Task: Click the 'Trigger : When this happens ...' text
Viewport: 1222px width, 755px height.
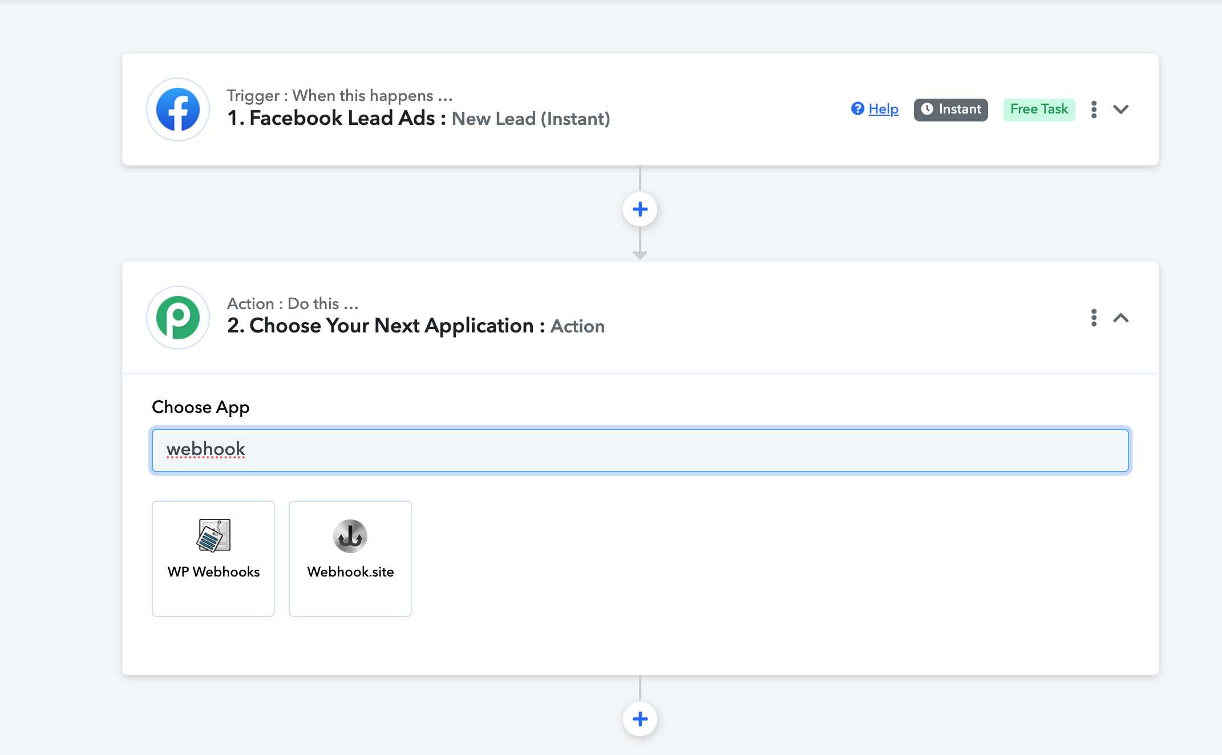Action: pyautogui.click(x=339, y=95)
